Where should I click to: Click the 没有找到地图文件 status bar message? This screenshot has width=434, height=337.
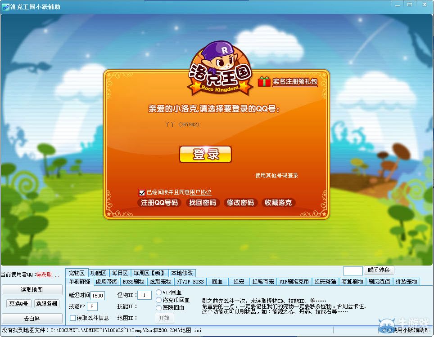tap(102, 330)
